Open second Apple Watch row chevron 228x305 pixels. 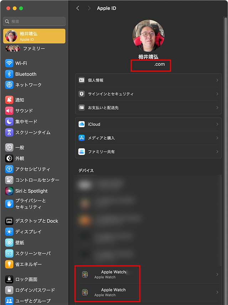pos(217,292)
